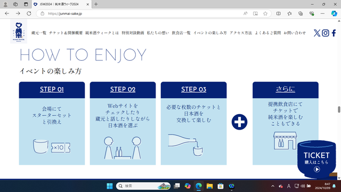Open the Favorites list toolbar icon
Viewport: 341px width, 192px height.
[x=289, y=13]
